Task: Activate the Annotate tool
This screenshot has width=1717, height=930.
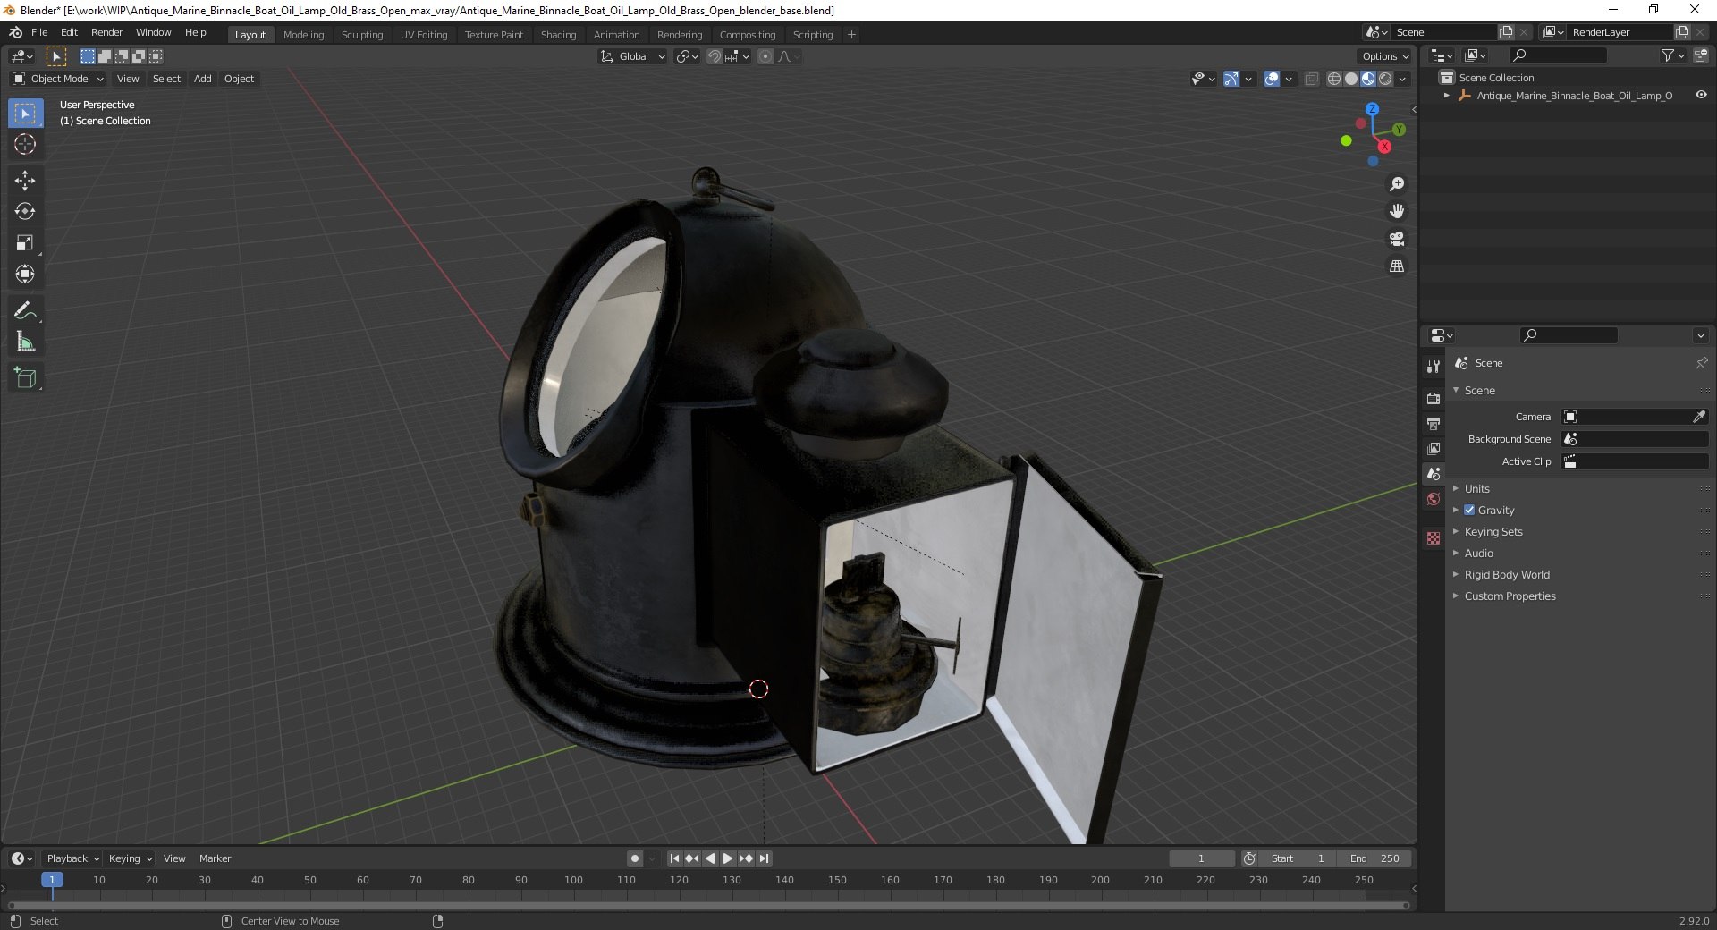Action: (x=25, y=311)
